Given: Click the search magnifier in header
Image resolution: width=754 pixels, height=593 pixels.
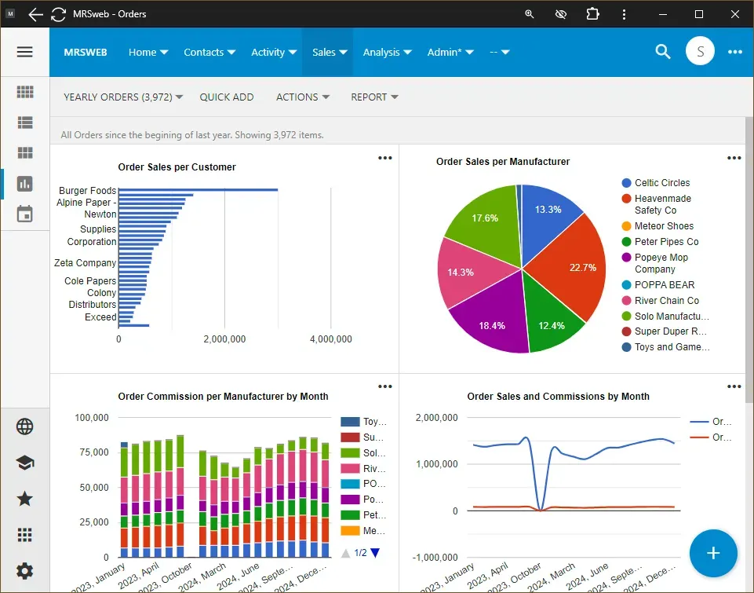Looking at the screenshot, I should coord(663,52).
